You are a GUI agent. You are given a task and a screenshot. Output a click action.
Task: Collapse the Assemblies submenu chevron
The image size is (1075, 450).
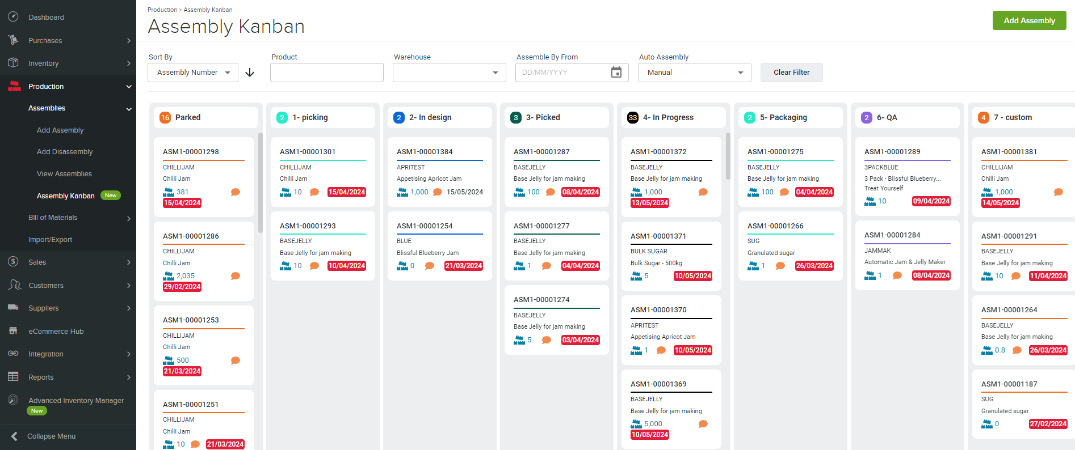point(129,109)
